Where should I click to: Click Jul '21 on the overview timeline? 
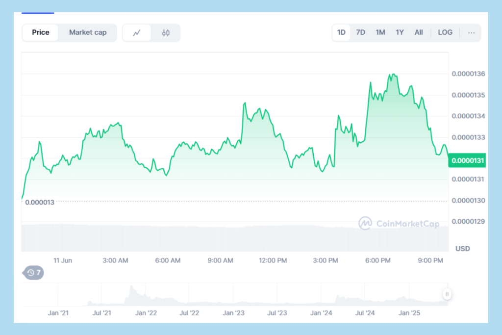tap(102, 313)
